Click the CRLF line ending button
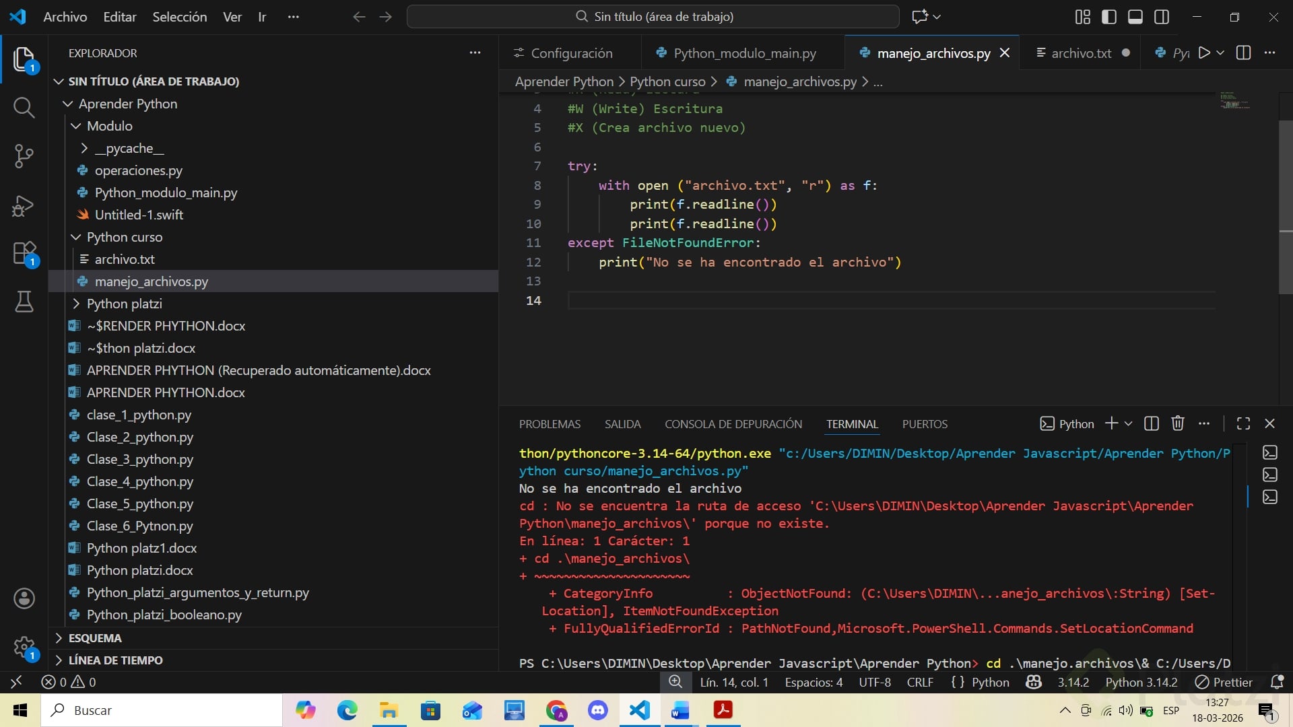 [x=919, y=682]
